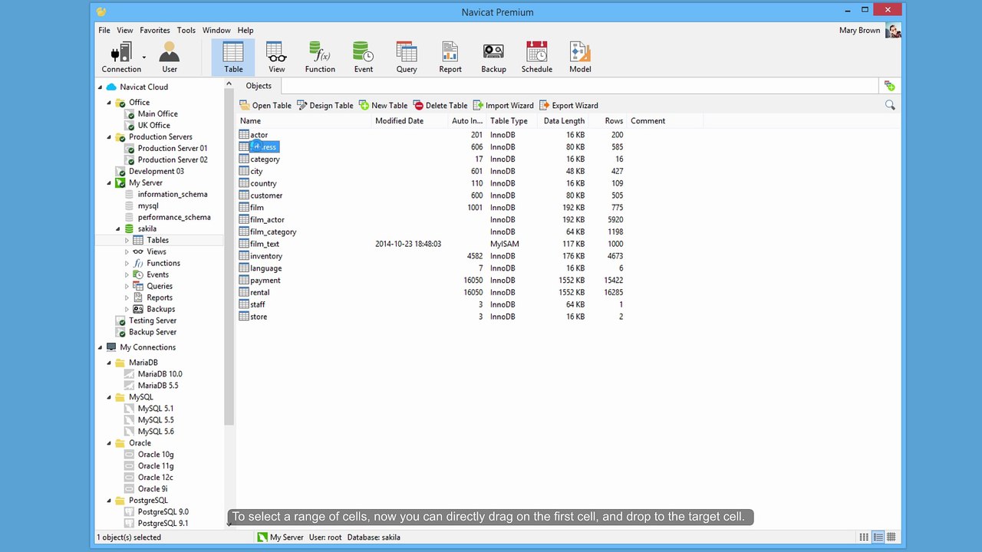This screenshot has height=552, width=982.
Task: Select the UK Office connection
Action: [154, 125]
